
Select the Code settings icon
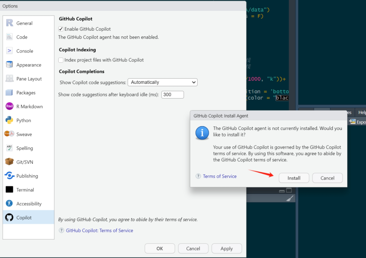coord(22,37)
